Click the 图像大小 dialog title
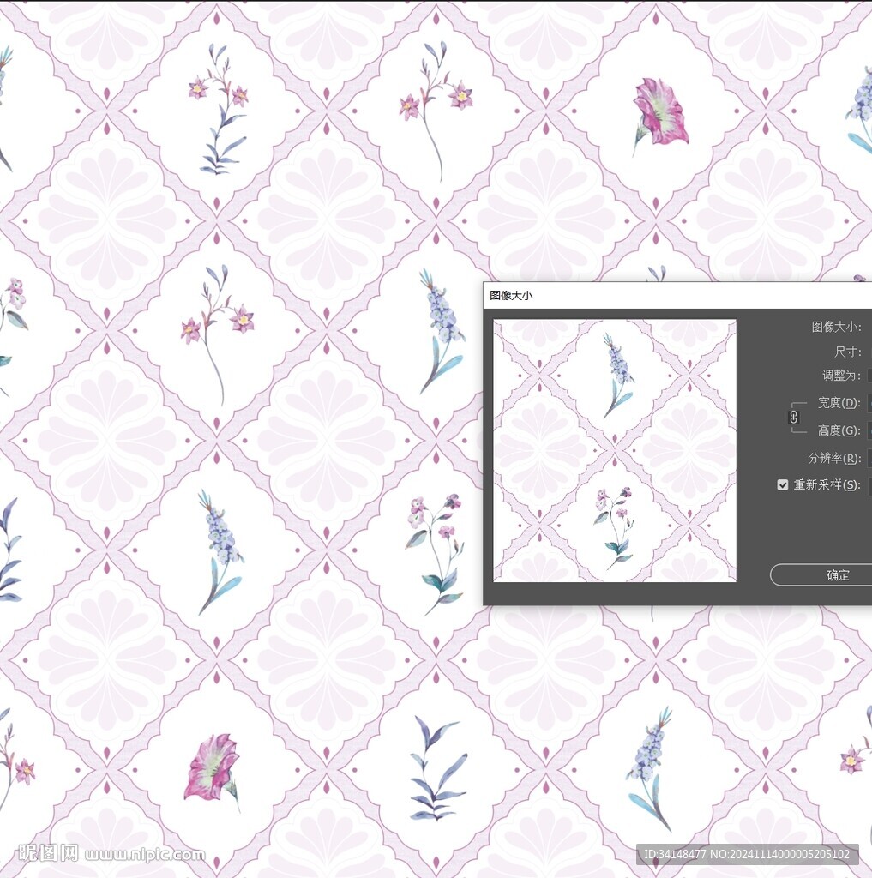The image size is (872, 878). pyautogui.click(x=511, y=296)
